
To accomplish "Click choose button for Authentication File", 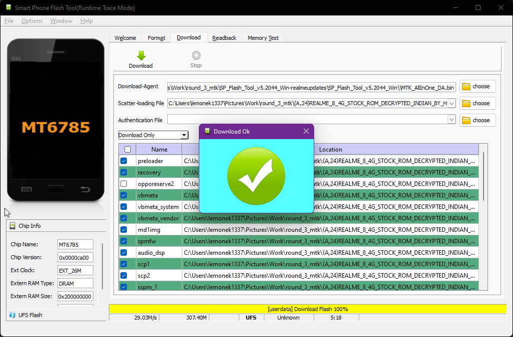I will tap(478, 121).
